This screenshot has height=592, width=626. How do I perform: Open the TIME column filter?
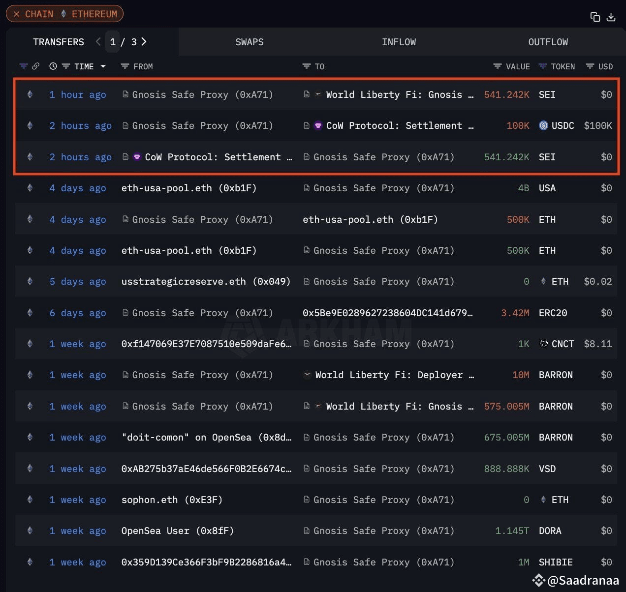coord(65,66)
